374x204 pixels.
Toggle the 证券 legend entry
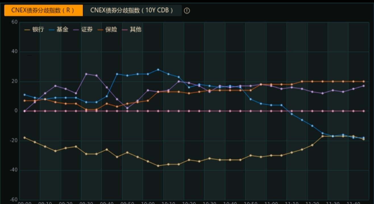(87, 29)
